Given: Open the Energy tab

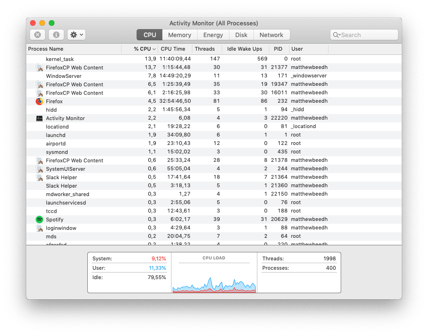Looking at the screenshot, I should [x=213, y=35].
